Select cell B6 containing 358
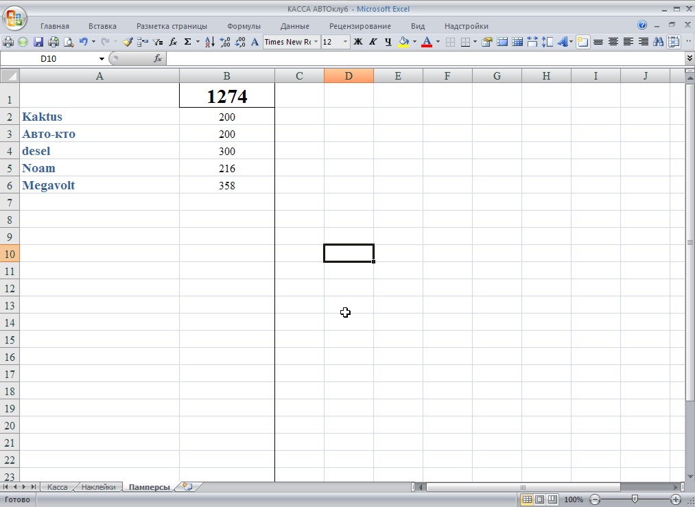This screenshot has width=695, height=507. click(226, 185)
